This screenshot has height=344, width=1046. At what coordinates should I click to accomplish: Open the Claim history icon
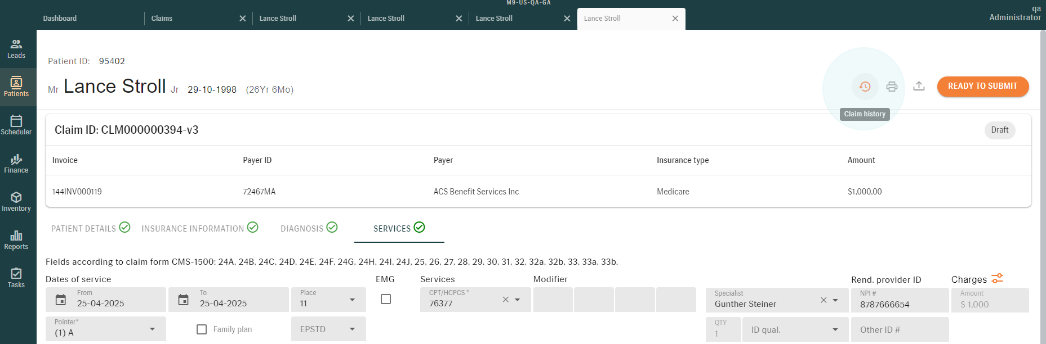[865, 87]
